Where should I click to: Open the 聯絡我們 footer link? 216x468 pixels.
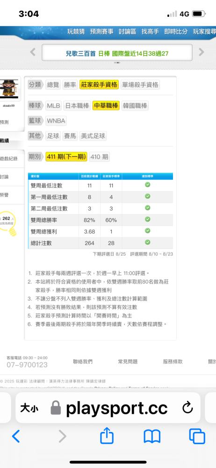click(x=83, y=361)
